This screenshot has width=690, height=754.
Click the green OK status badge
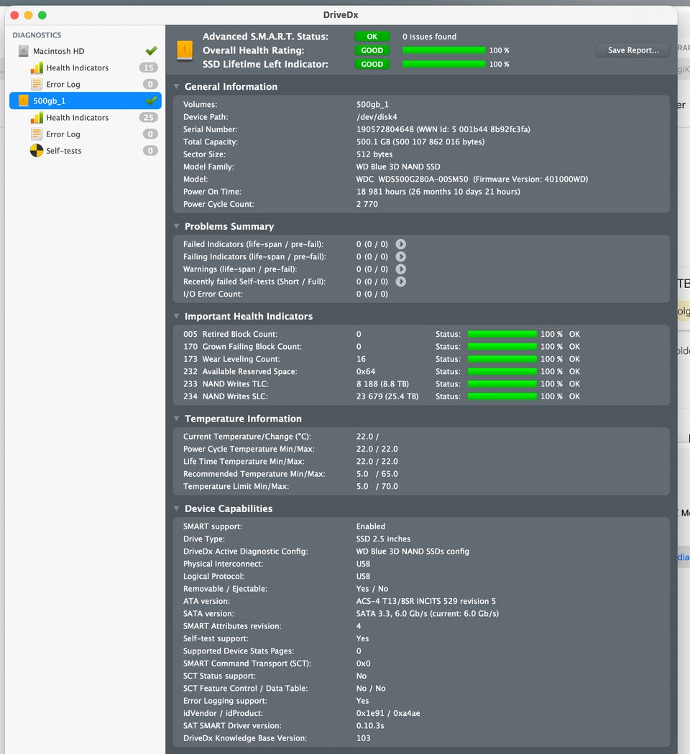(x=372, y=37)
